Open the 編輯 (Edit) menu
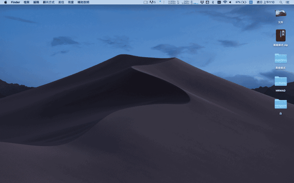 click(x=36, y=2)
